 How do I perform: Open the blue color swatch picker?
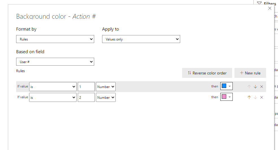click(227, 86)
